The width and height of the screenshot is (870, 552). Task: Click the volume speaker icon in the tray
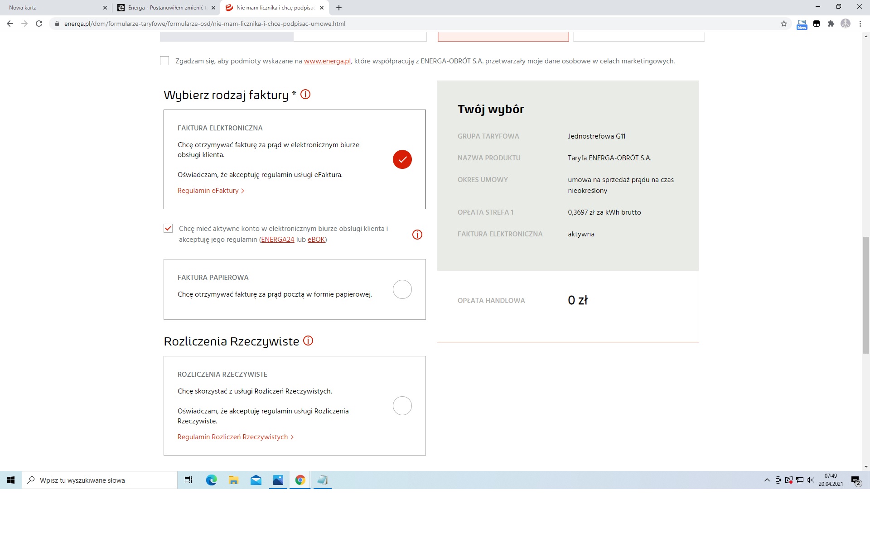coord(811,480)
